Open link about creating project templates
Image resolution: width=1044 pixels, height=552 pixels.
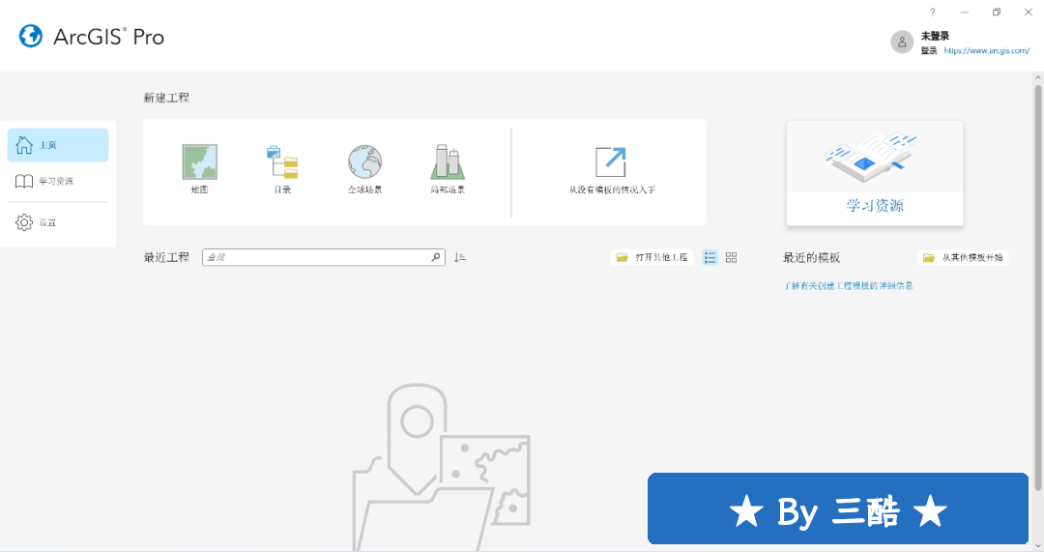pos(849,285)
